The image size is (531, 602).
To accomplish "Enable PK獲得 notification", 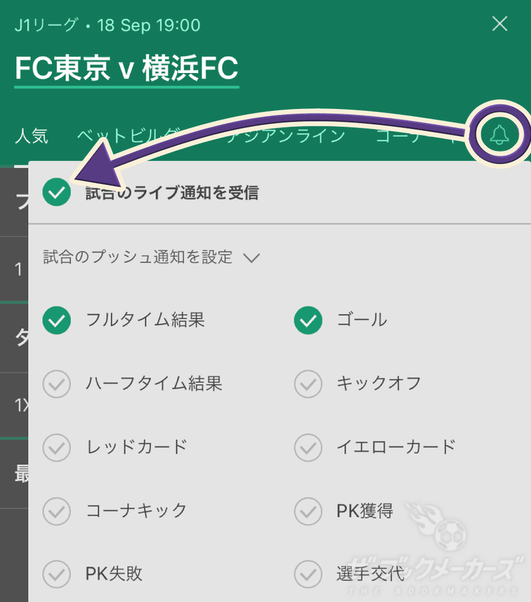I will point(308,511).
